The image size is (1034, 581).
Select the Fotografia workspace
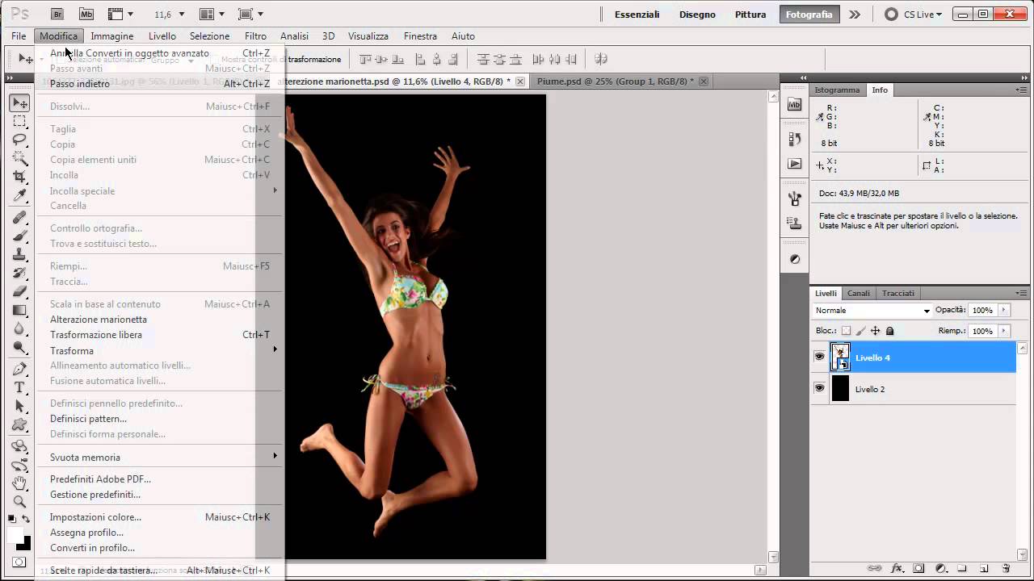click(x=809, y=15)
